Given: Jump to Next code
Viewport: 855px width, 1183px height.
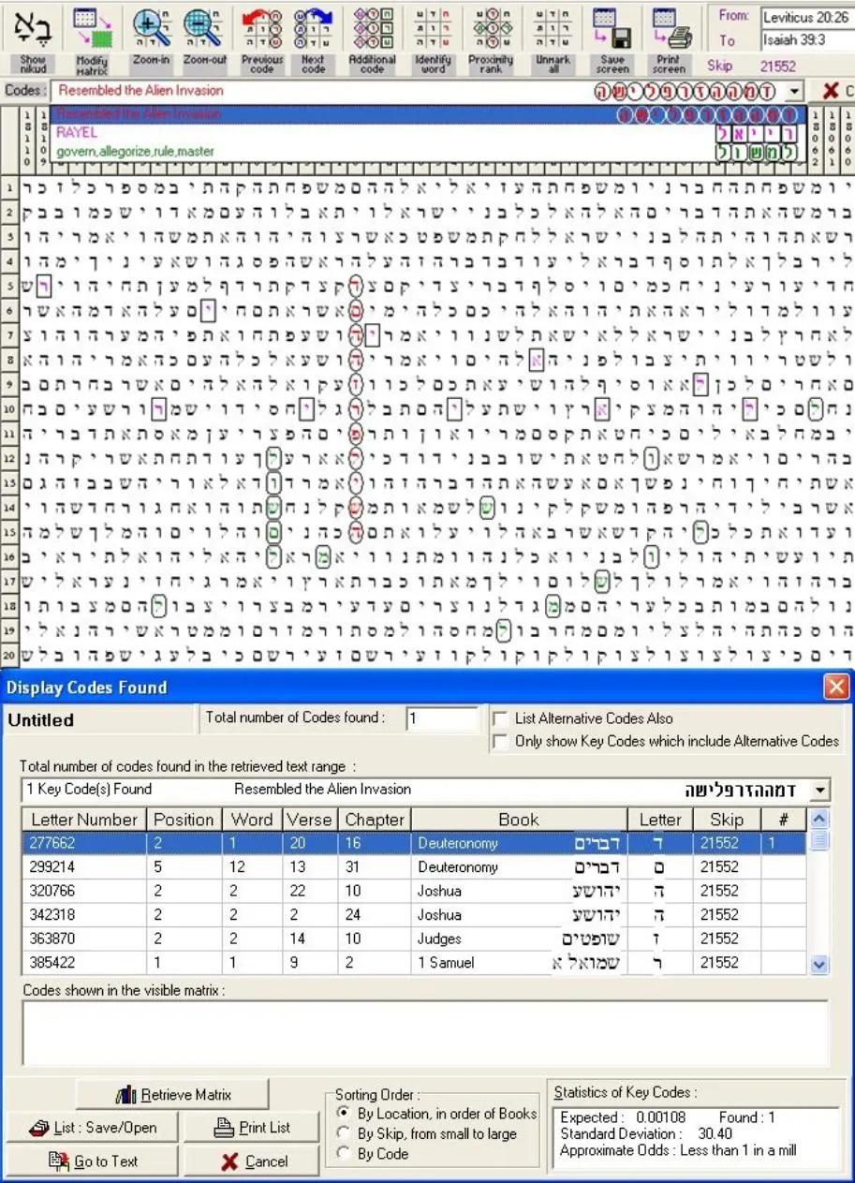Looking at the screenshot, I should coord(314,38).
